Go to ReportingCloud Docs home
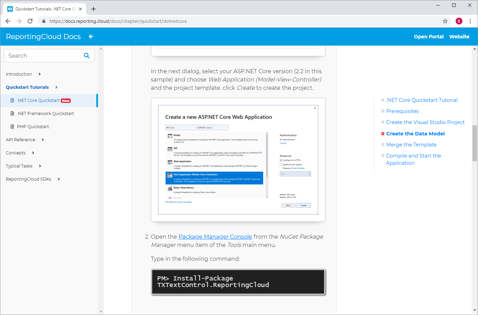Screen dimensions: 478x315 [43, 37]
